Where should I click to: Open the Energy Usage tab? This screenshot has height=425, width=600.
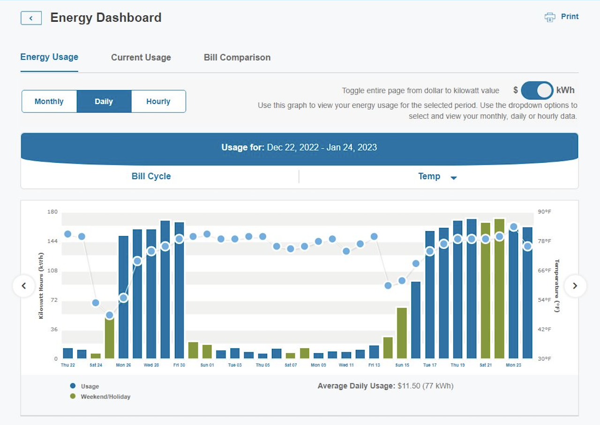[49, 57]
